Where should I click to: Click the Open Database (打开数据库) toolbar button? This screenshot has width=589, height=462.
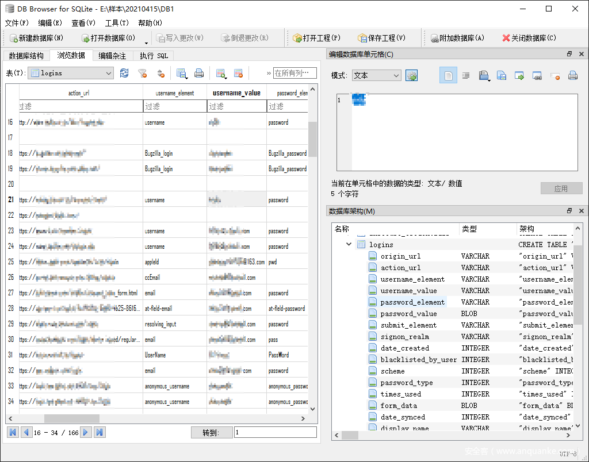point(108,38)
